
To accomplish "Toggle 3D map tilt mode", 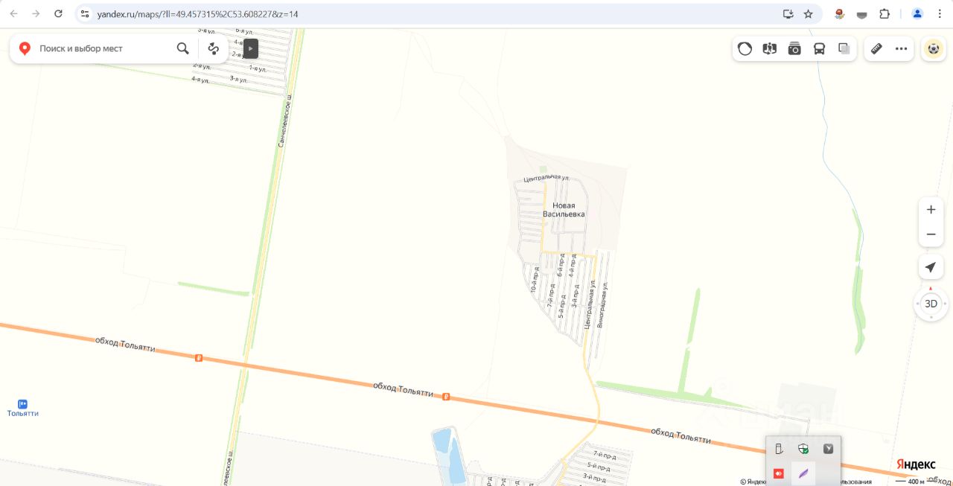I will click(x=931, y=304).
